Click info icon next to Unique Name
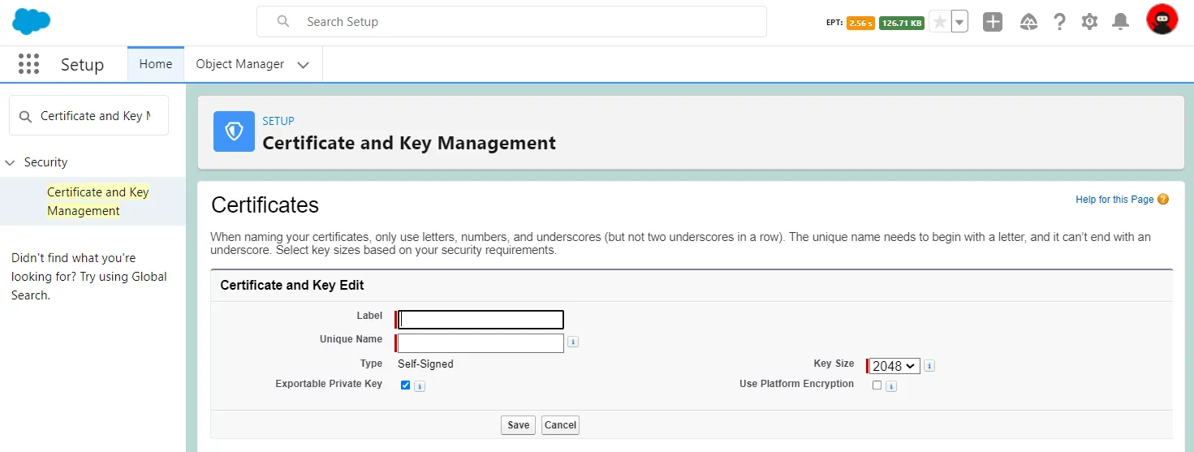This screenshot has height=452, width=1194. coord(573,342)
